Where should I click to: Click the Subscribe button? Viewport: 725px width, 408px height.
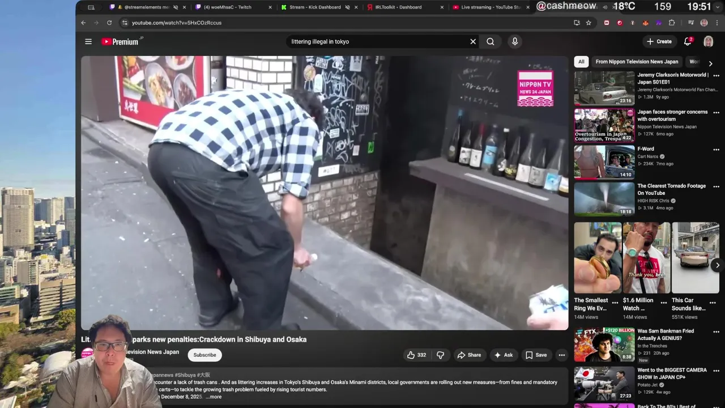(x=204, y=355)
